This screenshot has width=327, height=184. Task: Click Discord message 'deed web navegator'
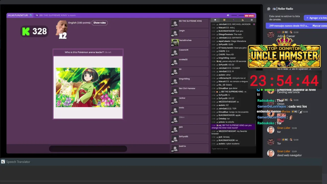pyautogui.click(x=289, y=155)
